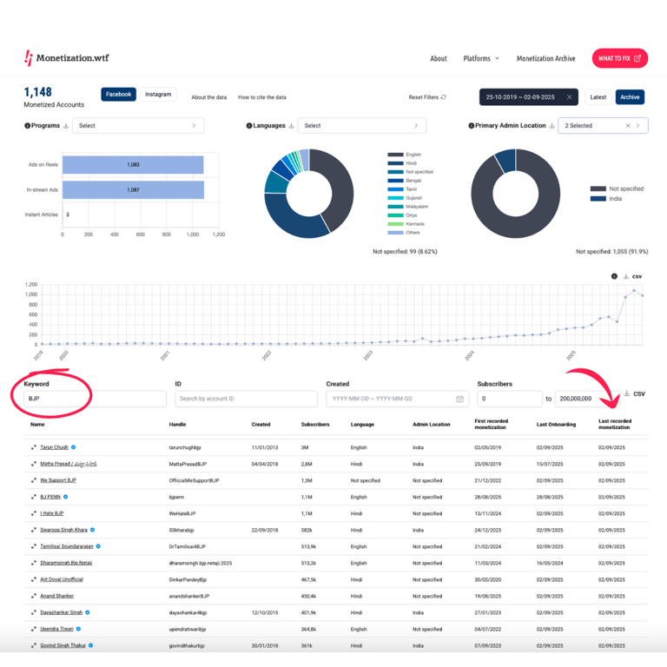667x667 pixels.
Task: Click the WHAT TO FIX button
Action: pos(620,58)
